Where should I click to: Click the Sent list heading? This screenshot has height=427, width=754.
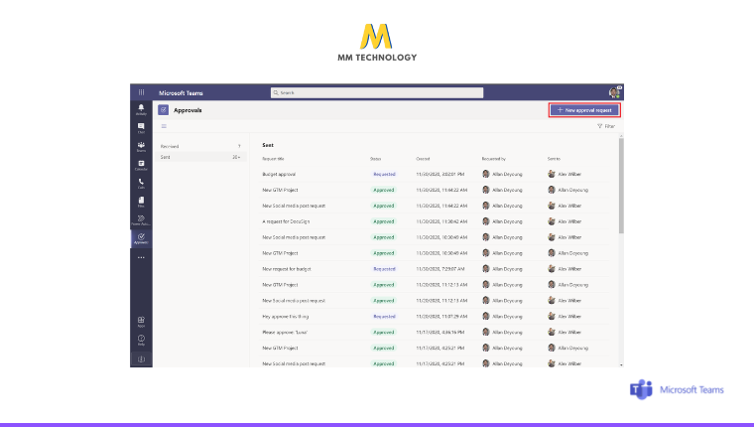[x=268, y=145]
